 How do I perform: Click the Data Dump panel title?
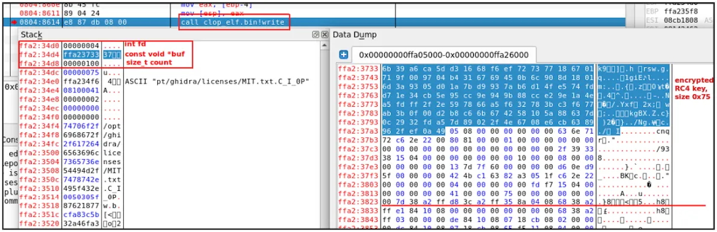pyautogui.click(x=354, y=35)
